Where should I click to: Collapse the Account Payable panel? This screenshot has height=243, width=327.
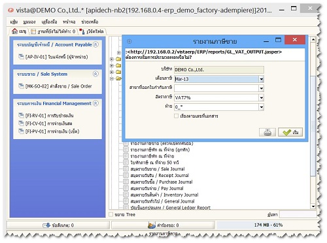tap(95, 44)
